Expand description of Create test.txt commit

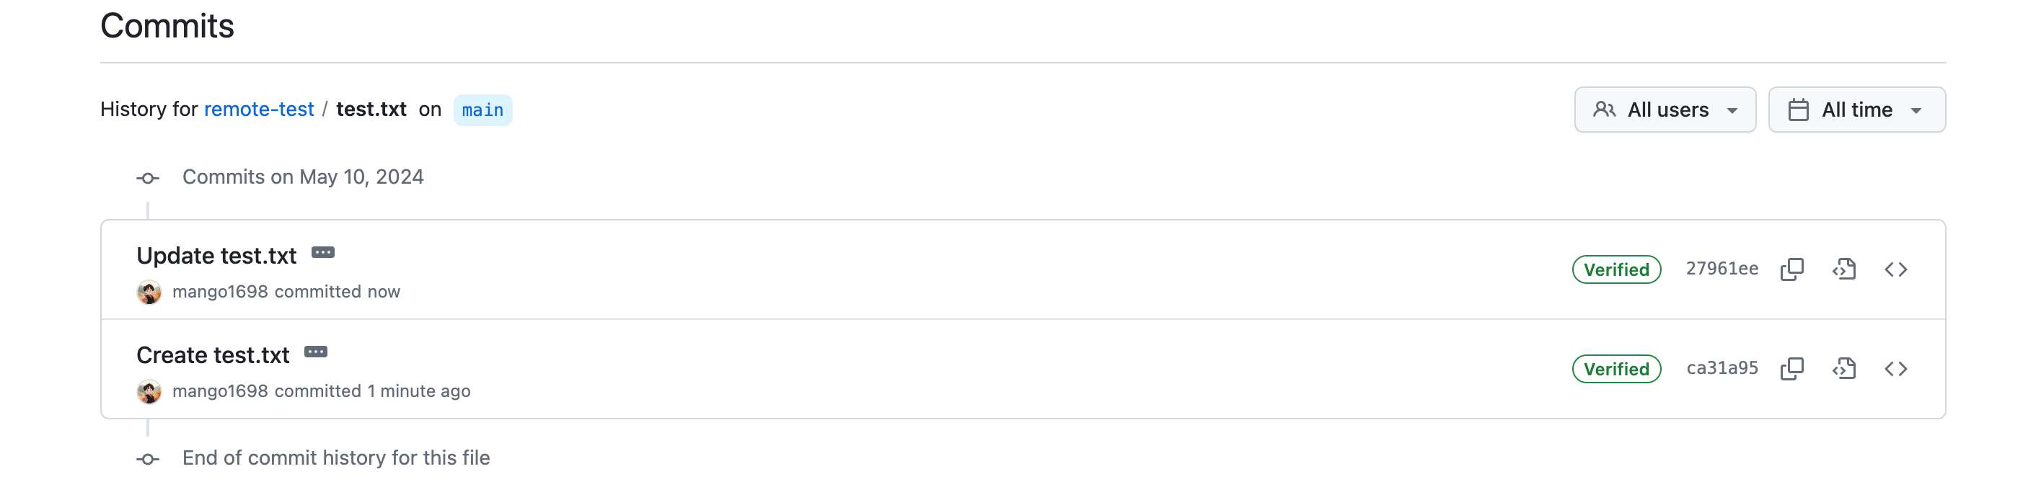(315, 352)
